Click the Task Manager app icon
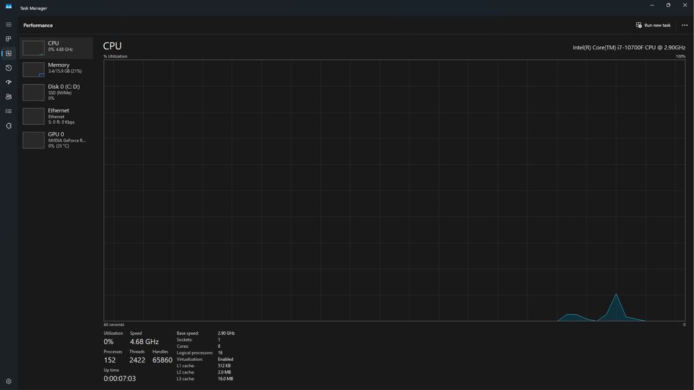Screen dimensions: 694x390 (8, 6)
